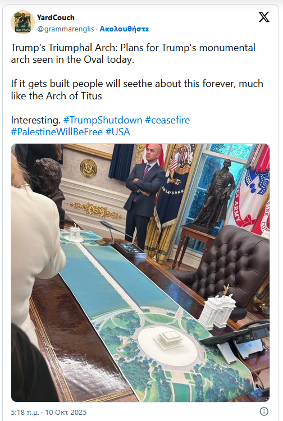Viewport: 283px width, 421px height.
Task: Follow the account via Ακολουθήστε
Action: coord(124,29)
